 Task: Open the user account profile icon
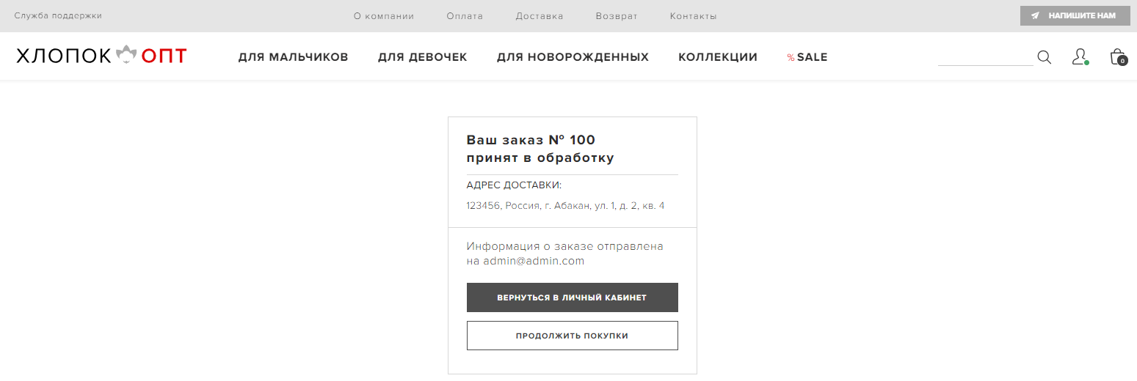coord(1080,56)
